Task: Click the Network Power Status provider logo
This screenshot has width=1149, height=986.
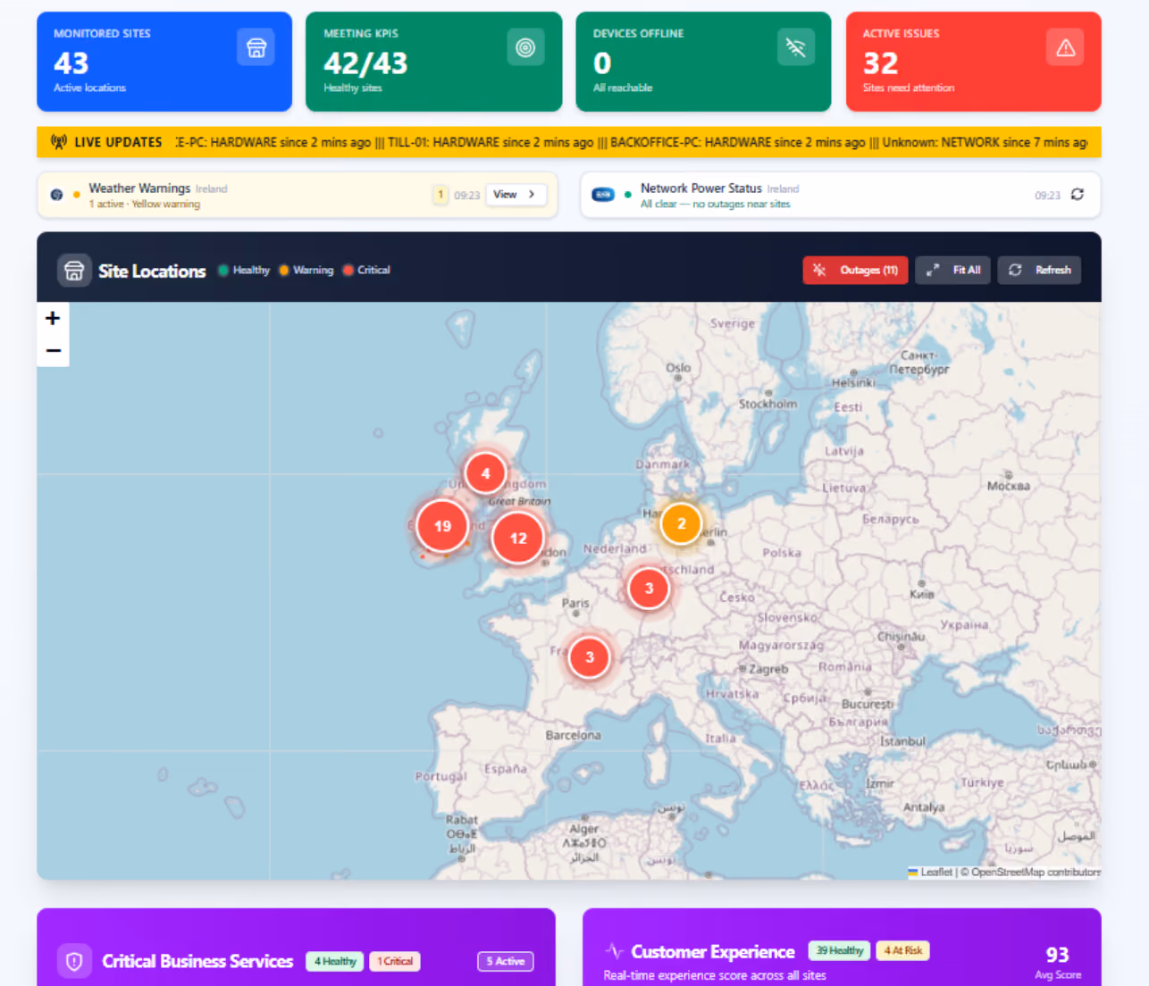Action: click(603, 195)
